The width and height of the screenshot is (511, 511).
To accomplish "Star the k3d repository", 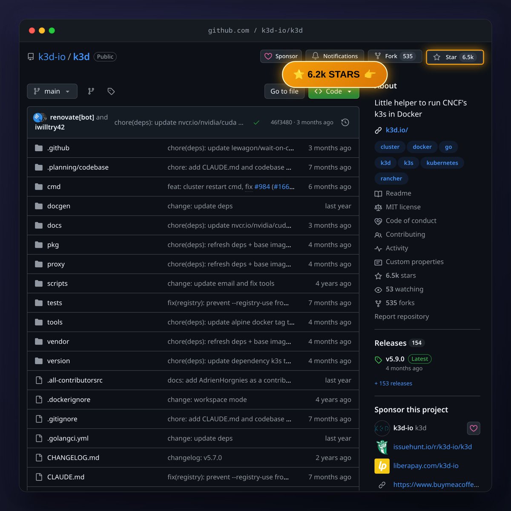I will pos(455,57).
